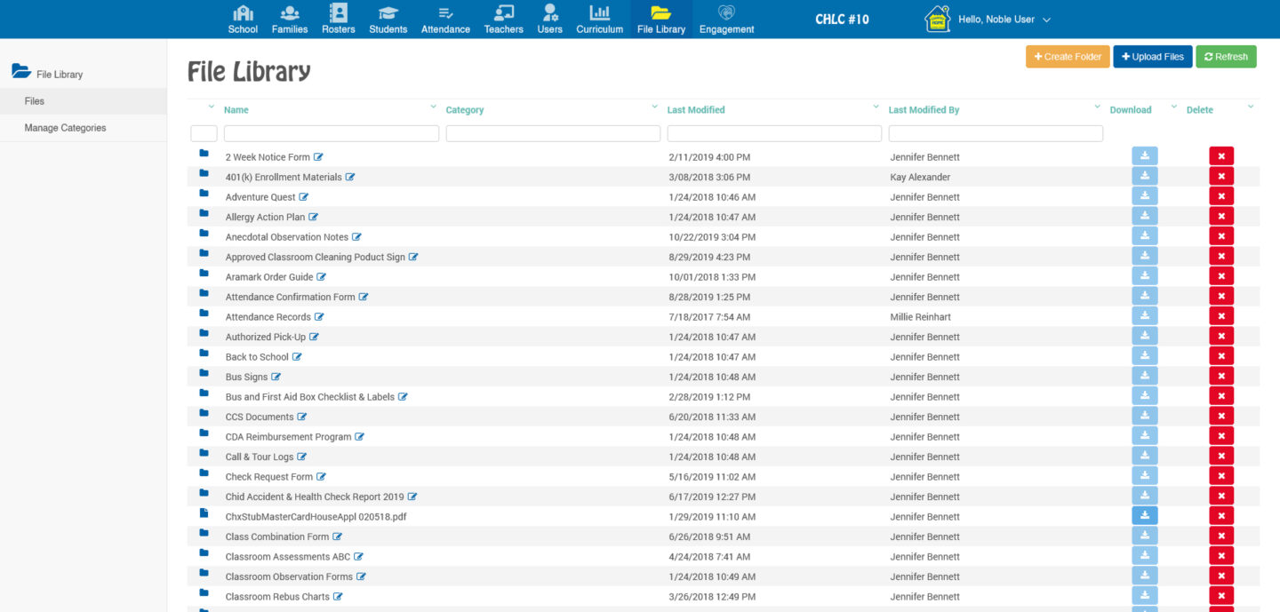Click the Upload Files button

point(1152,57)
